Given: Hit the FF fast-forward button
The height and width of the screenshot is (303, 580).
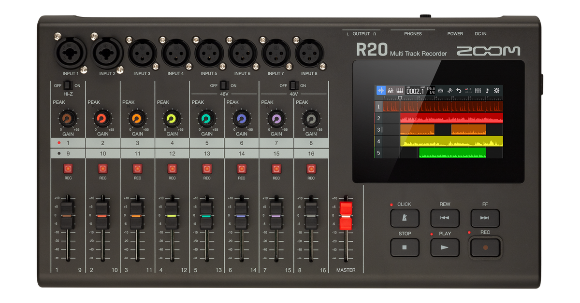Looking at the screenshot, I should click(485, 218).
